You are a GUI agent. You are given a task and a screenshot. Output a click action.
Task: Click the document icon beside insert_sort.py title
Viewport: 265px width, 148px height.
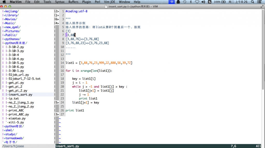pyautogui.click(x=106, y=6)
